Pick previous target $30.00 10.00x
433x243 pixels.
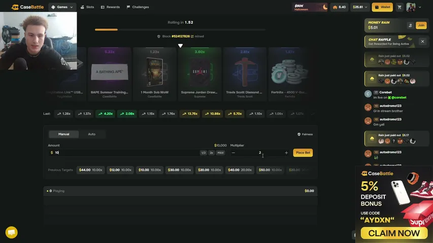click(180, 170)
